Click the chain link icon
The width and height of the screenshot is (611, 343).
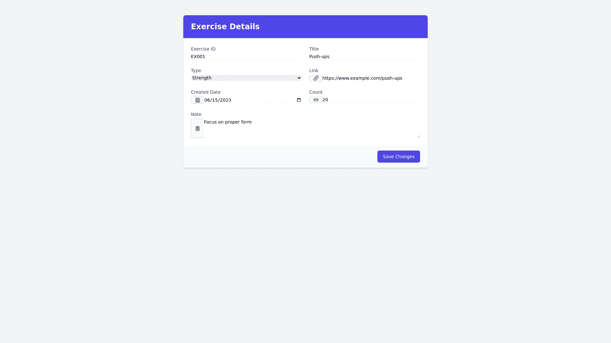316,78
